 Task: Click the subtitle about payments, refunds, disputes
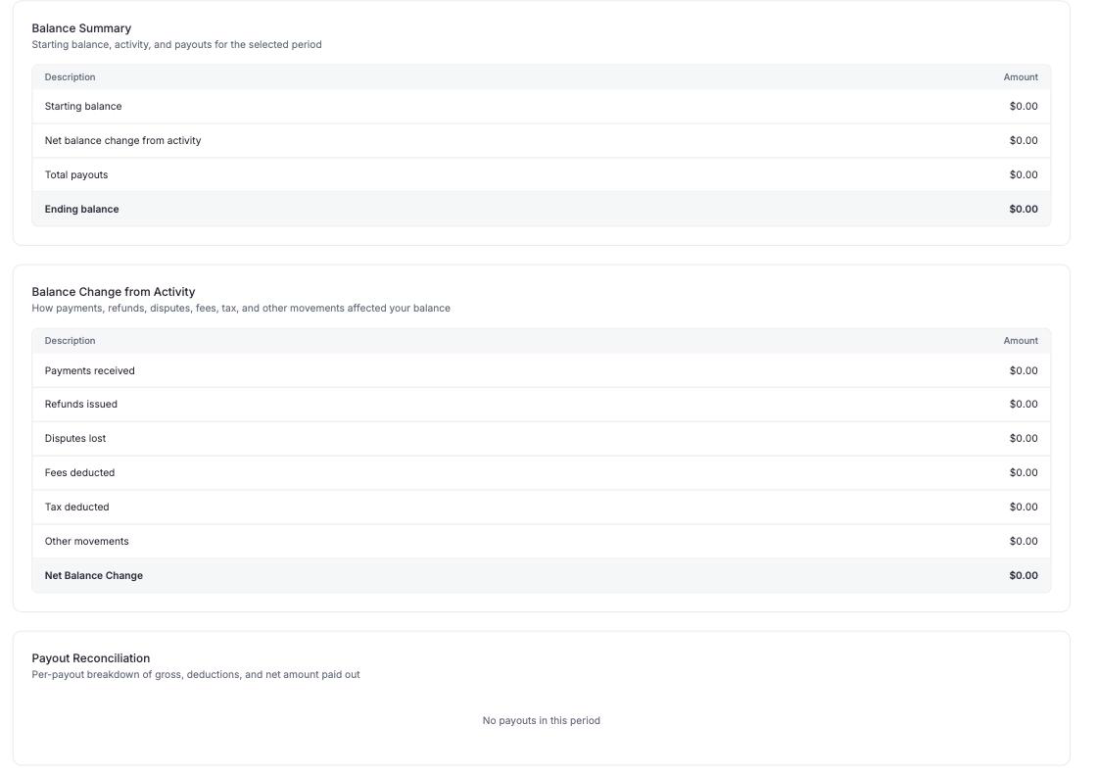[x=241, y=309]
